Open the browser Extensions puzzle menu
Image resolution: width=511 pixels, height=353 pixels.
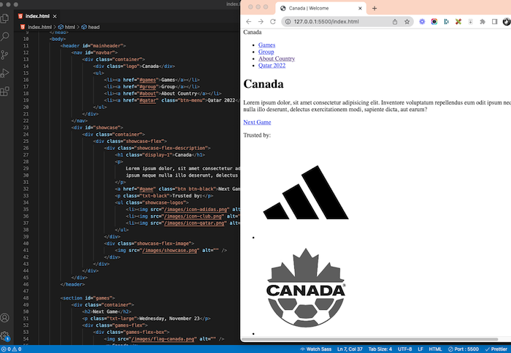pos(483,21)
